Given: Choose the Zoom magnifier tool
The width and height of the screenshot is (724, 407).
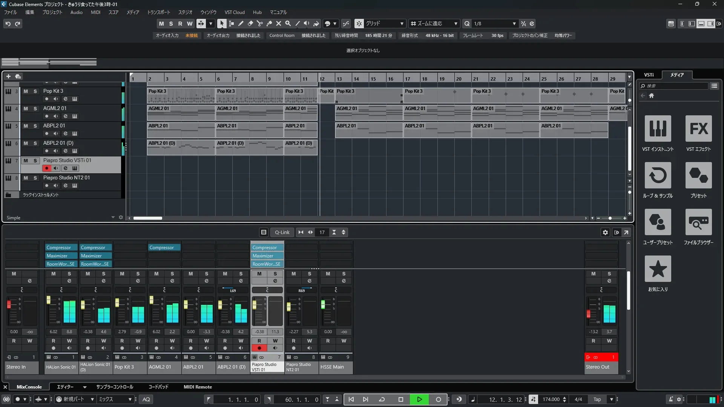Looking at the screenshot, I should click(288, 23).
